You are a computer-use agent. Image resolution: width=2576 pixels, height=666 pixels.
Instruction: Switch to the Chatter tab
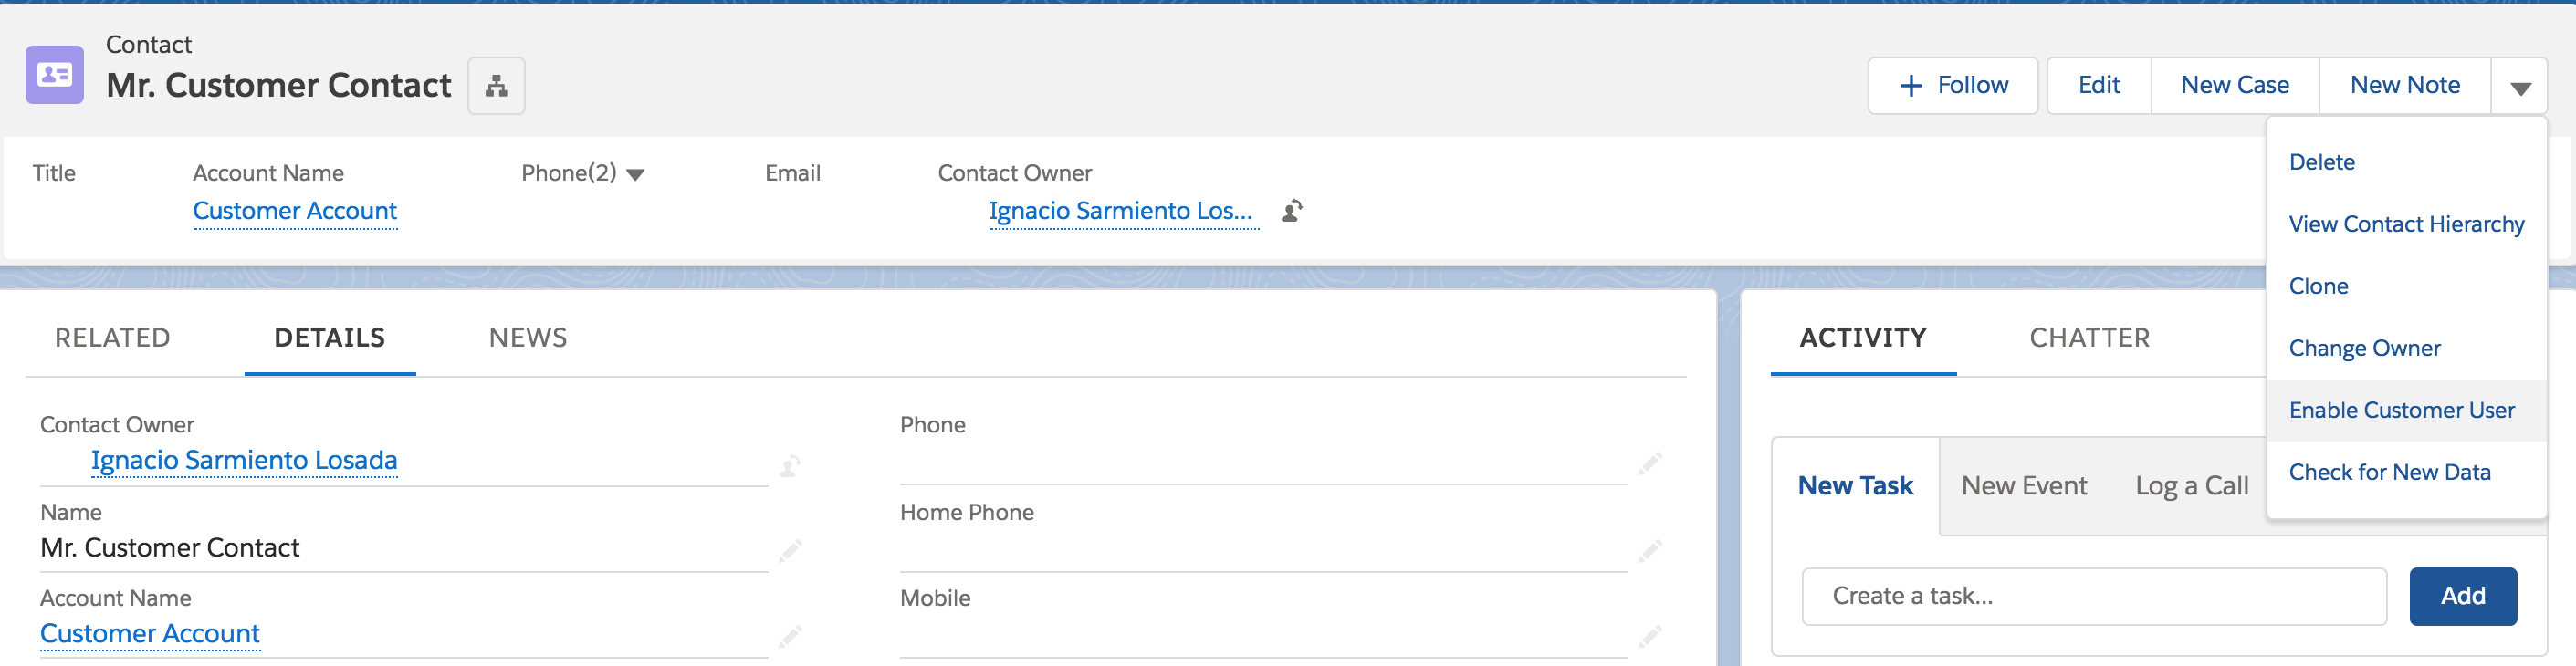coord(2089,338)
